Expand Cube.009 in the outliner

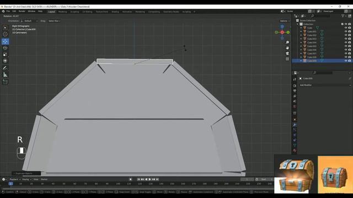(x=301, y=61)
